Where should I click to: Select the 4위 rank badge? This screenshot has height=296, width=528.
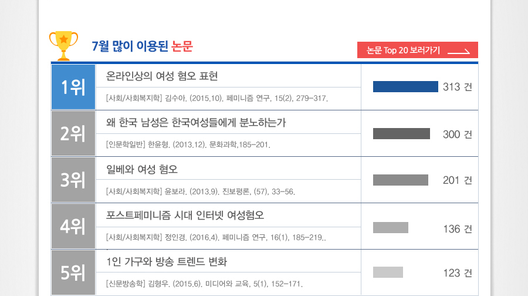pyautogui.click(x=73, y=226)
